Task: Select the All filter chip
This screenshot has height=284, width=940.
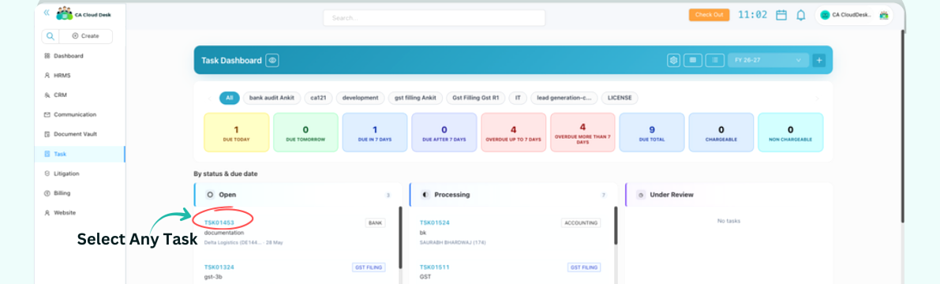Action: [230, 98]
